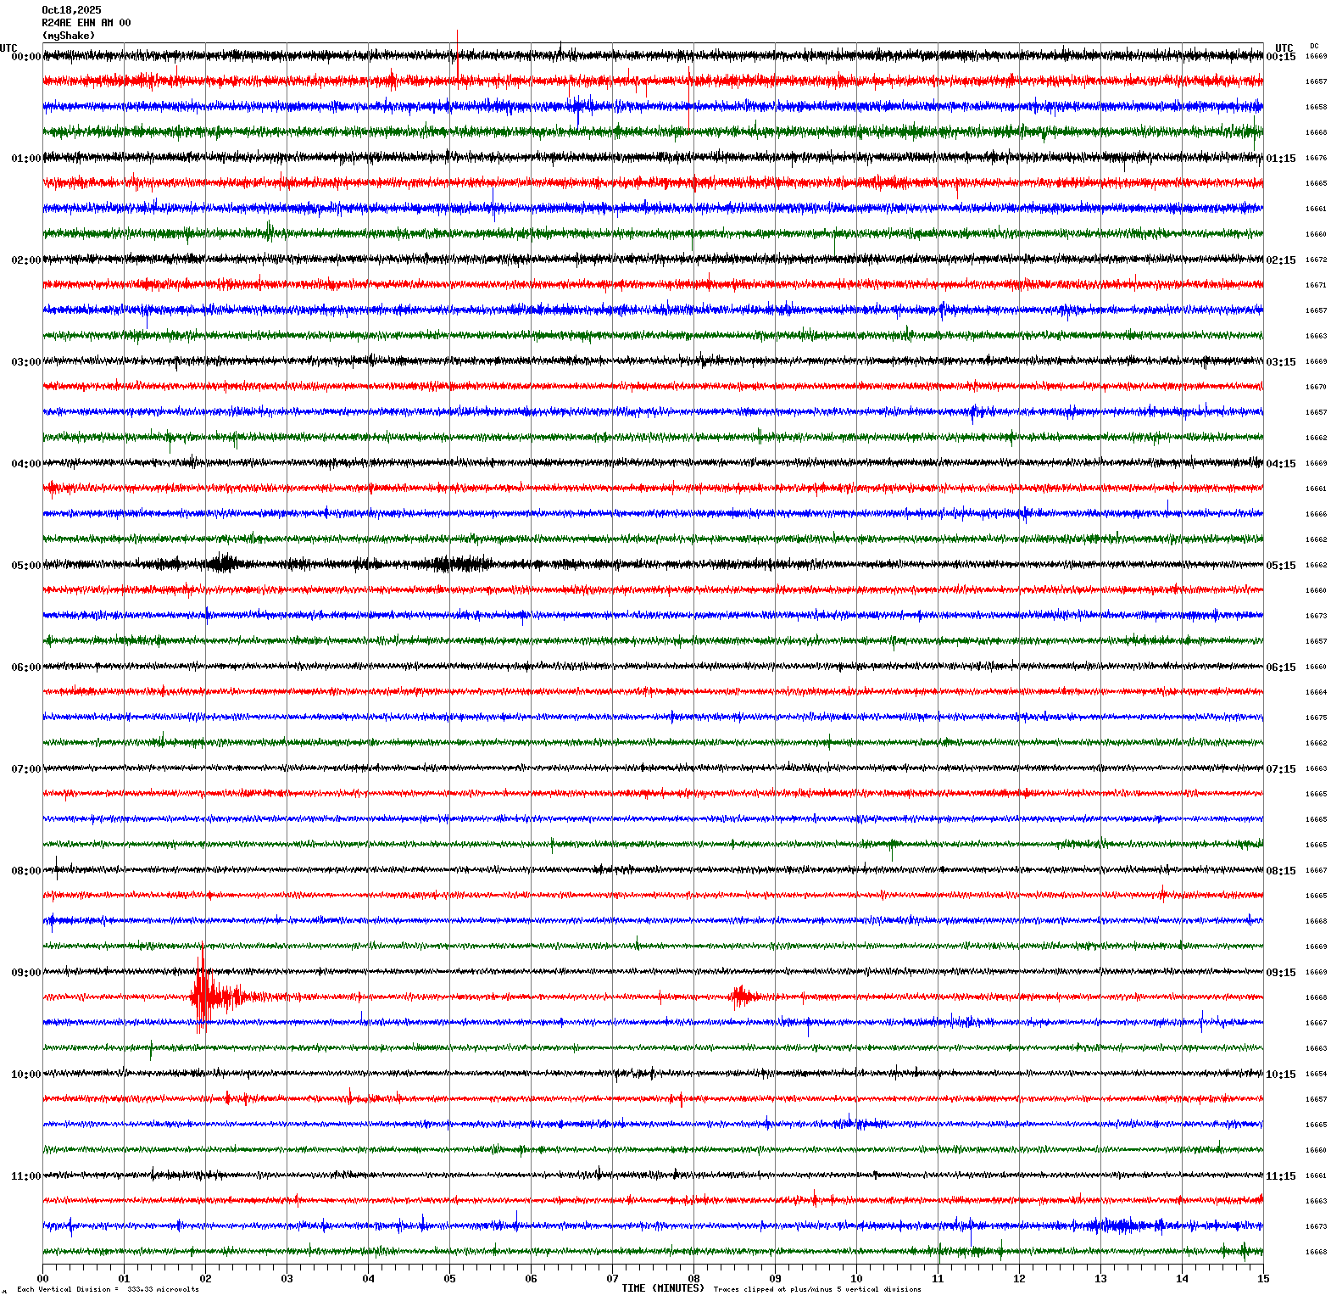This screenshot has width=1331, height=1301.
Task: Click the DC column header at top right
Action: (1314, 46)
